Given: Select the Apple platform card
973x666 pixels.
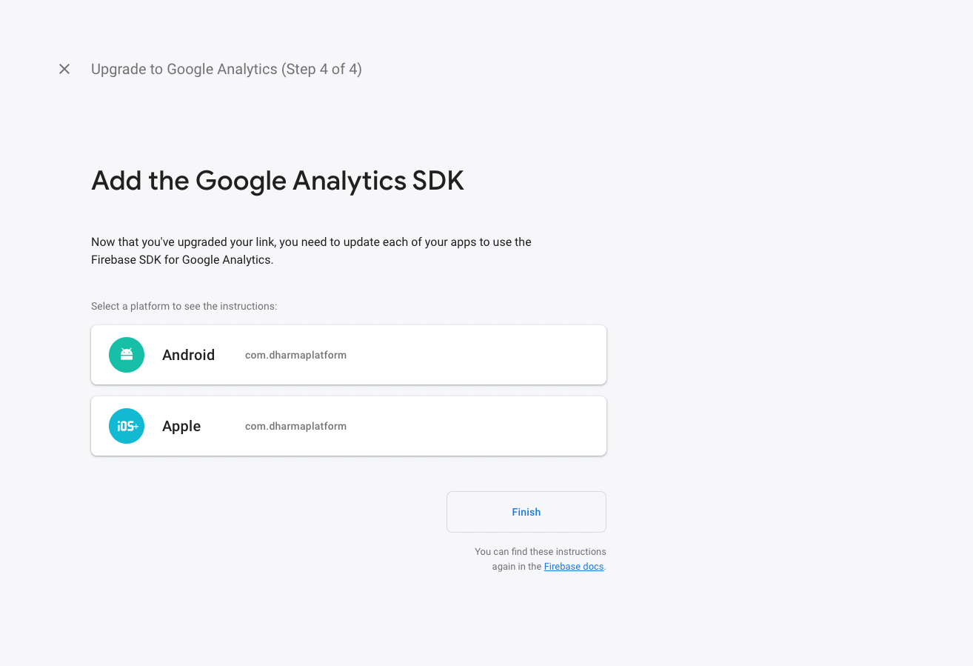Looking at the screenshot, I should [x=349, y=426].
